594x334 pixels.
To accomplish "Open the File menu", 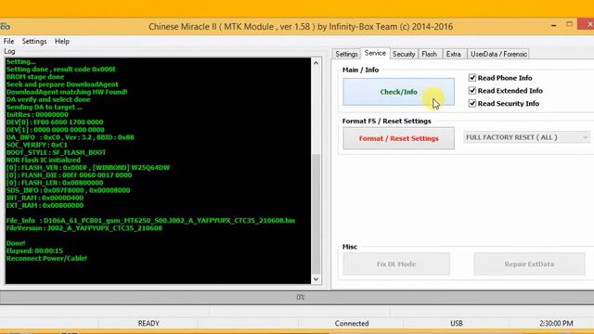I will [8, 41].
